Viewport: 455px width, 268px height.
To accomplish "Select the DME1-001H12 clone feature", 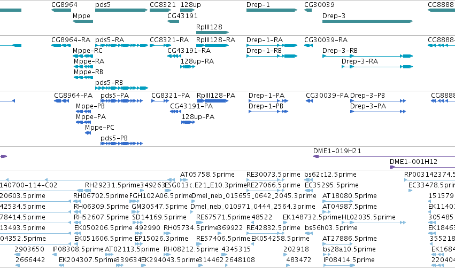I will (422, 167).
